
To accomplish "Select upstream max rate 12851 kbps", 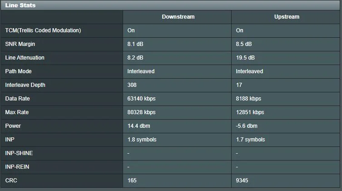I will [x=250, y=112].
